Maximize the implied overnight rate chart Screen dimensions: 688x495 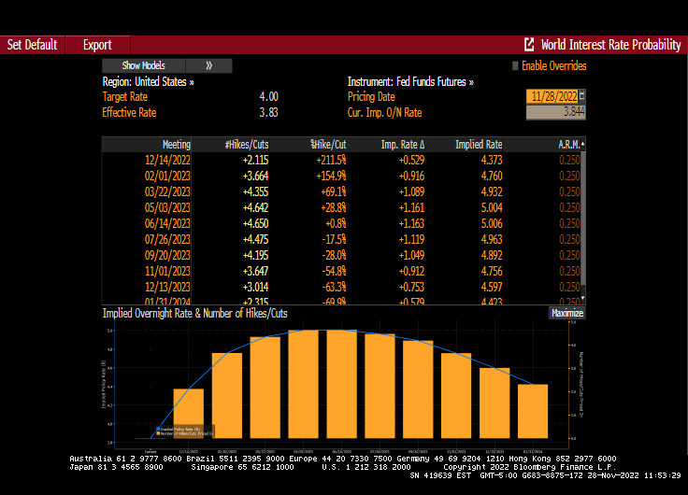pyautogui.click(x=566, y=313)
